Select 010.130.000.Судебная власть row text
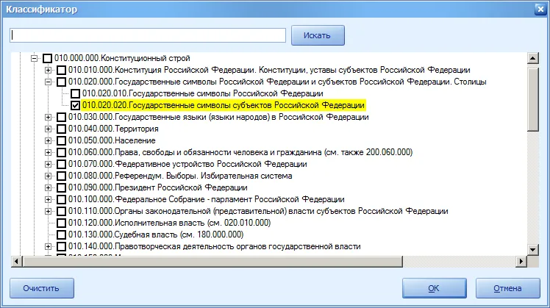This screenshot has height=308, width=550. [x=156, y=234]
